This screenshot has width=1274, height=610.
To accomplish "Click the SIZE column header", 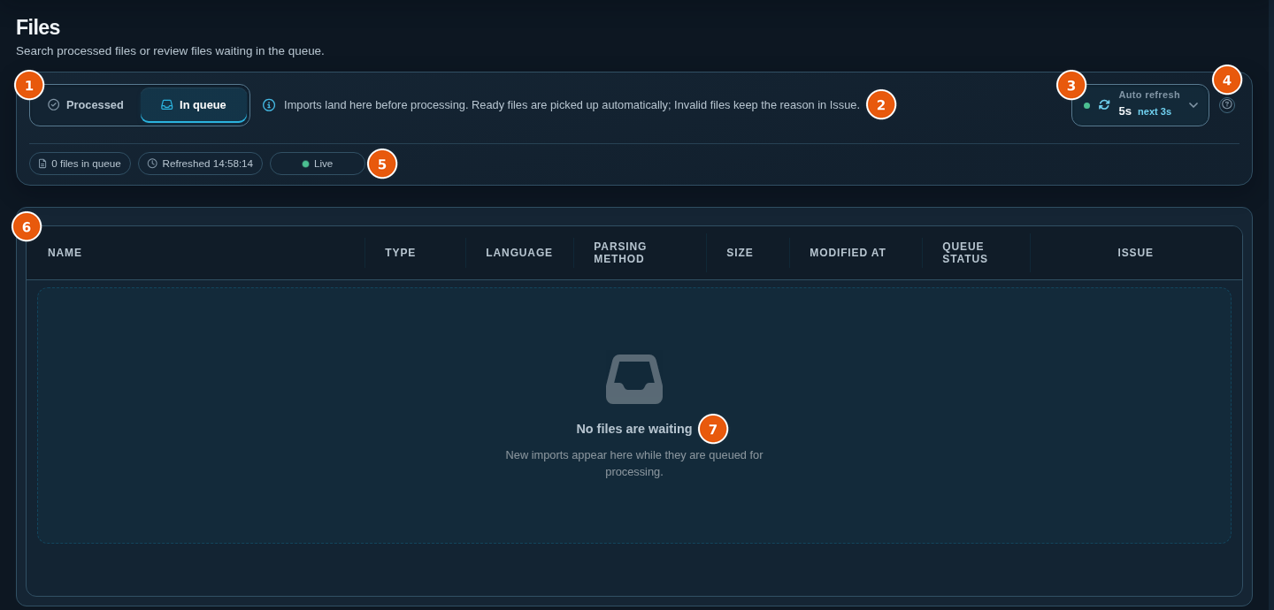I will (x=740, y=253).
